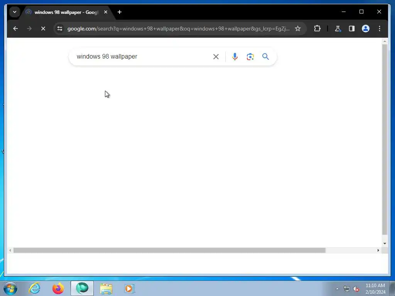
Task: Click the browser forward arrow
Action: (x=29, y=29)
